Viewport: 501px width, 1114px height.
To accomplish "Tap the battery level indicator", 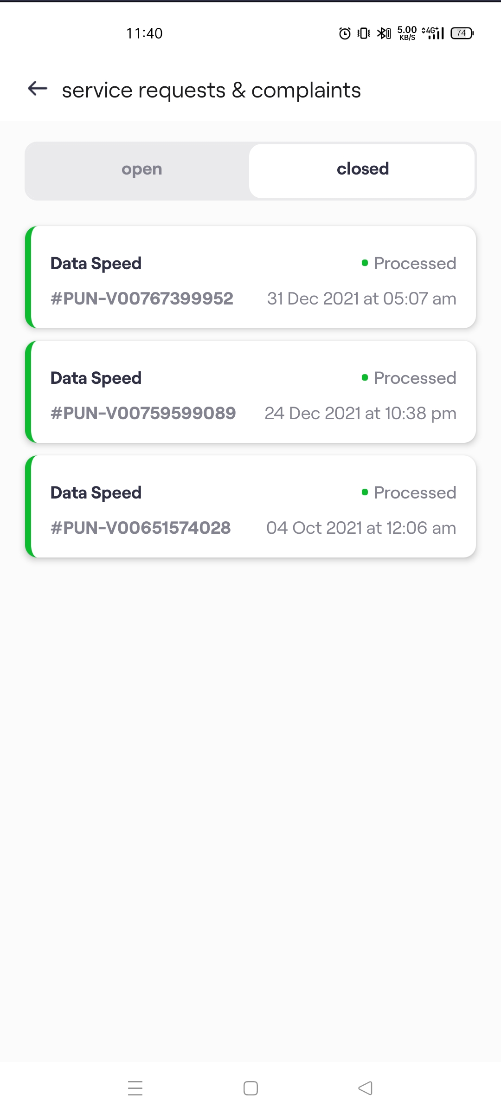I will [462, 33].
